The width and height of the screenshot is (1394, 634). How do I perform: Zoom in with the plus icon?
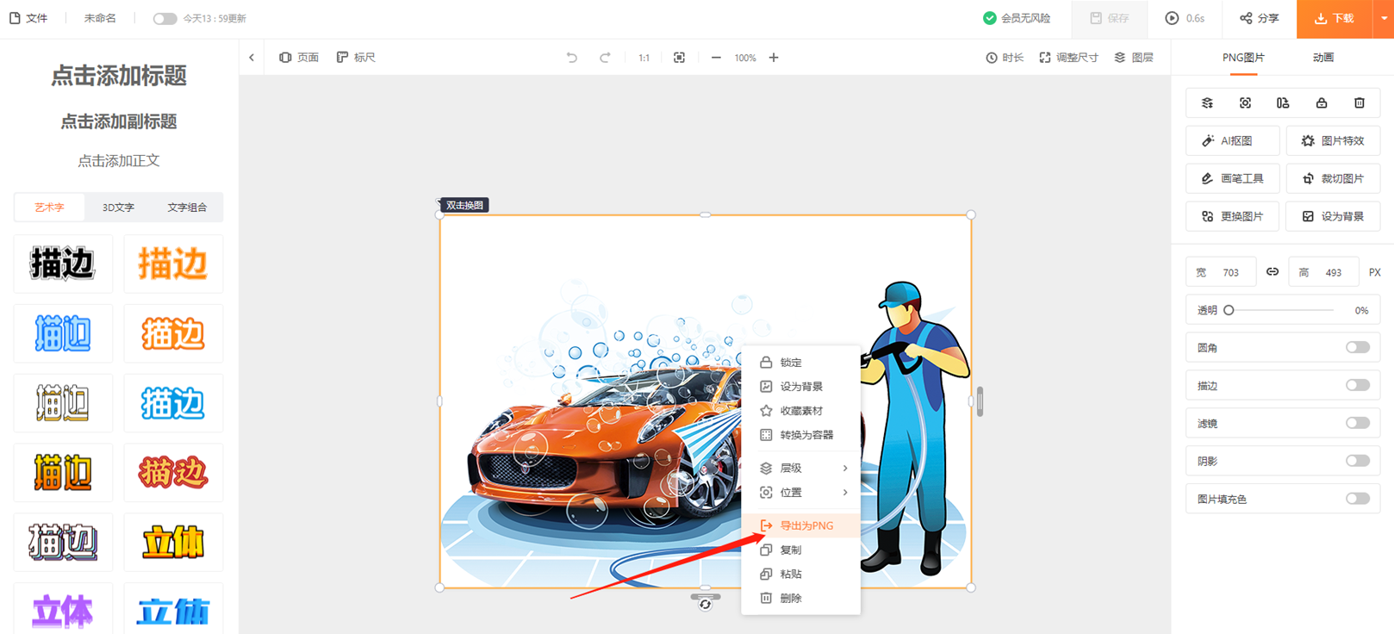tap(774, 58)
